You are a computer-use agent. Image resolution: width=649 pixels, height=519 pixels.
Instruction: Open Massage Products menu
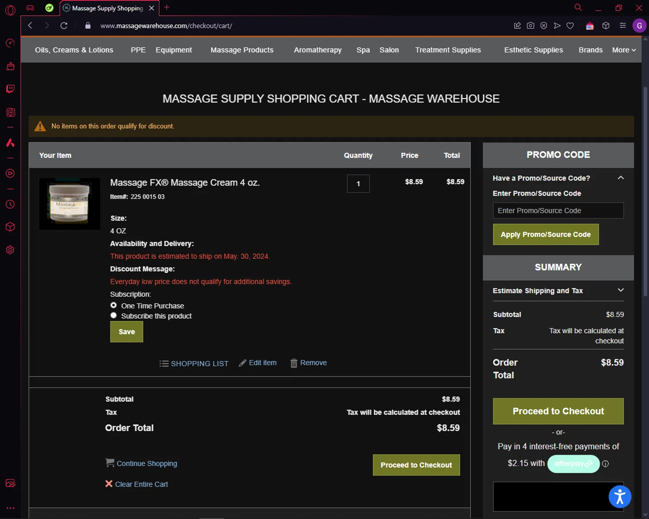(242, 50)
